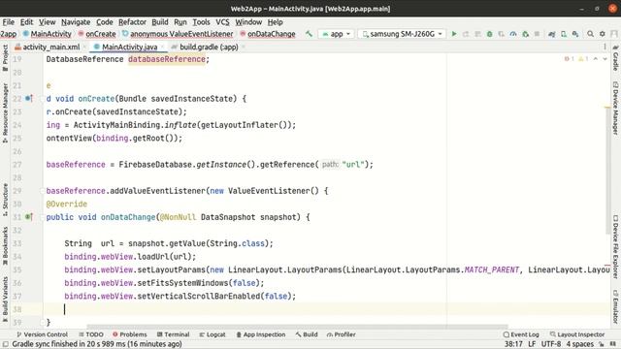The width and height of the screenshot is (621, 349).
Task: Toggle Structure side panel
Action: tap(5, 199)
